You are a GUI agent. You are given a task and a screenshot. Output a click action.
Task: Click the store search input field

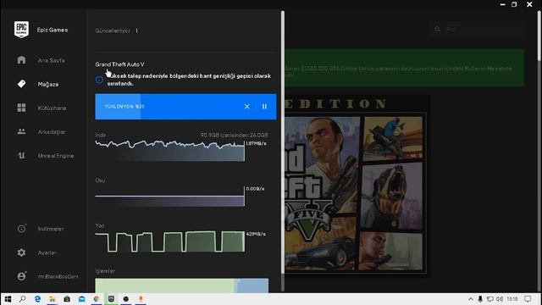coord(478,29)
